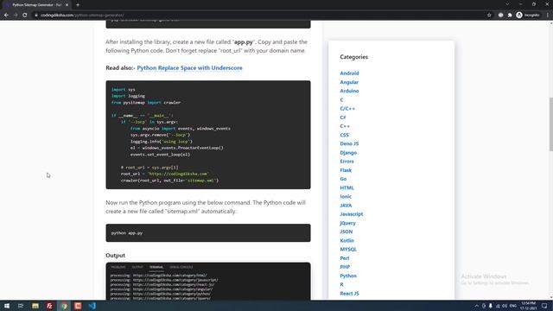Open the Go category
This screenshot has height=311, width=553.
coord(343,179)
